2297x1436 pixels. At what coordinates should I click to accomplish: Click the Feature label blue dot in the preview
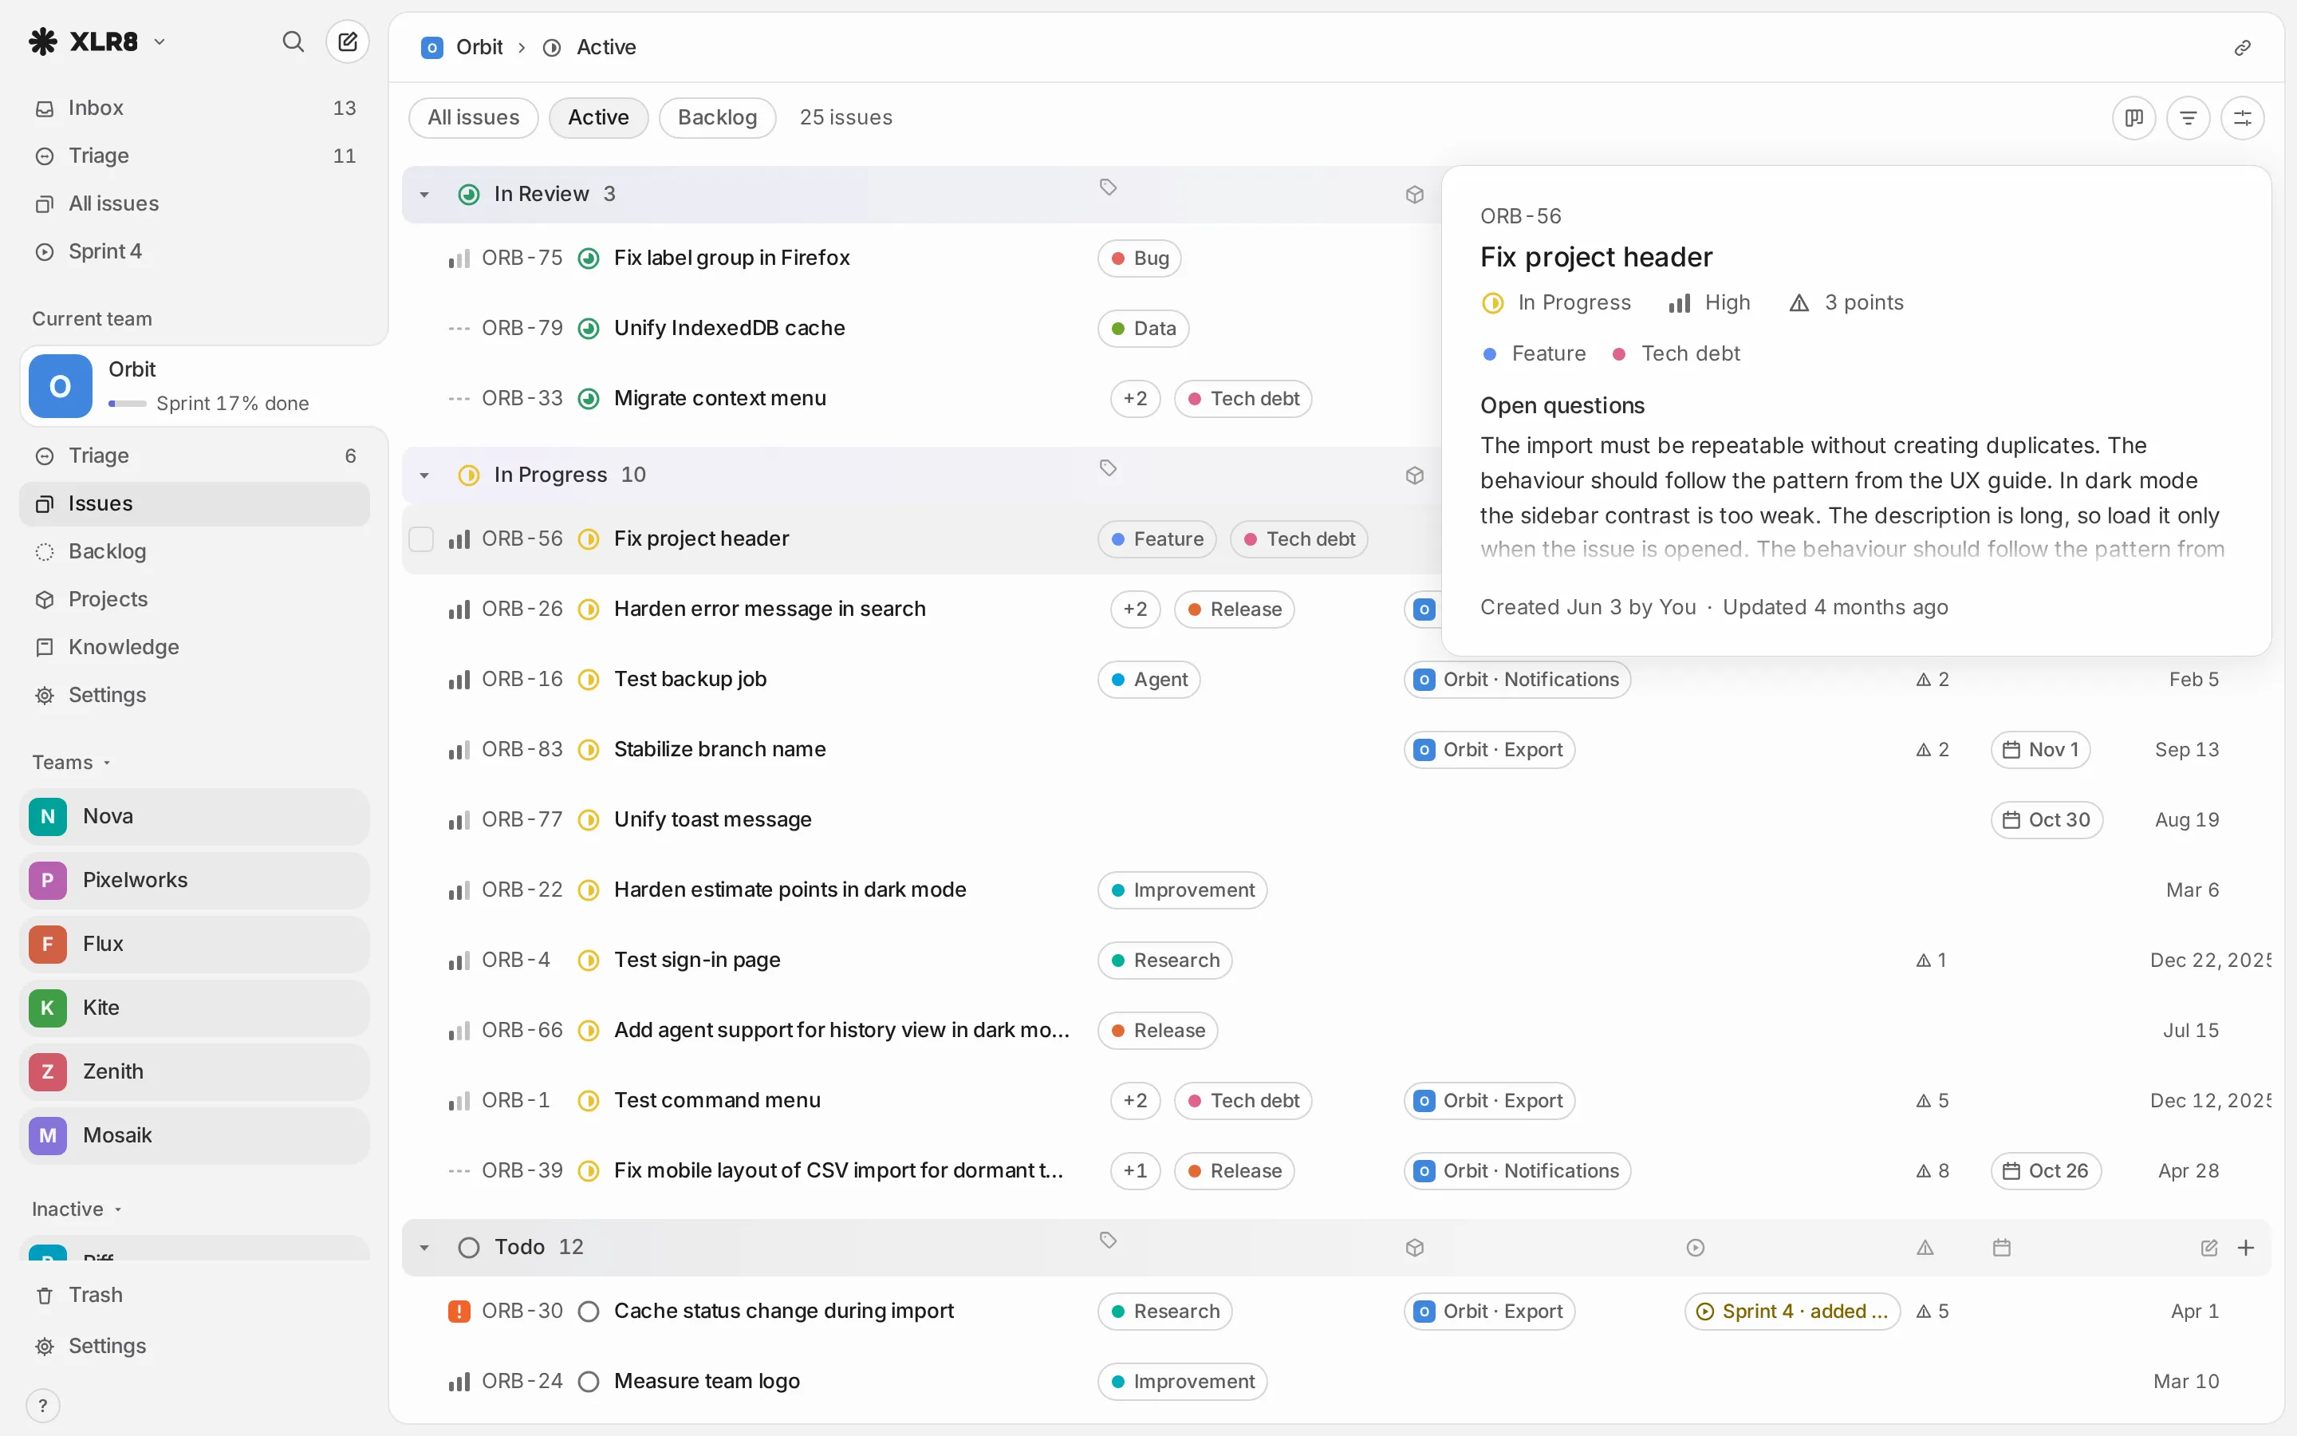1489,353
